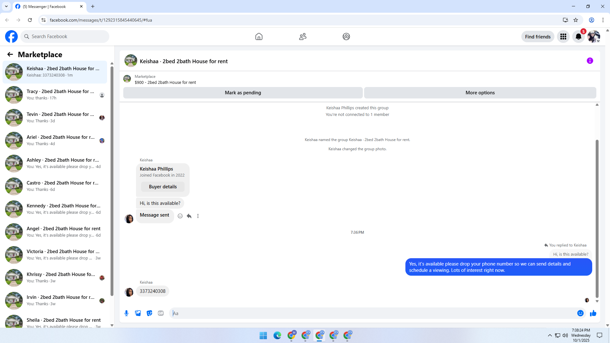Open the notifications bell

[579, 37]
